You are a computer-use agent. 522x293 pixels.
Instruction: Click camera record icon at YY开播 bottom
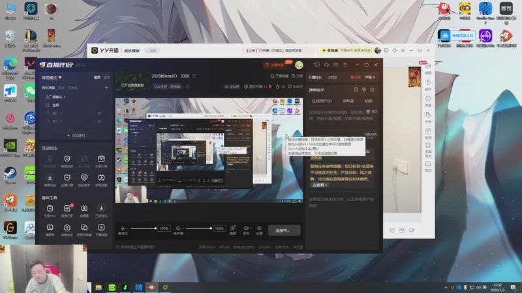click(412, 230)
